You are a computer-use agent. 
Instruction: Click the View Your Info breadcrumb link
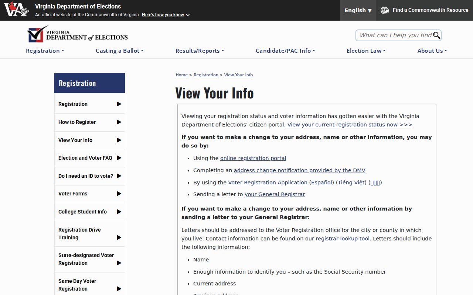click(x=238, y=75)
